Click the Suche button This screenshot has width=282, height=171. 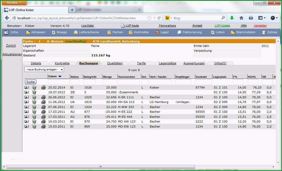click(x=30, y=82)
